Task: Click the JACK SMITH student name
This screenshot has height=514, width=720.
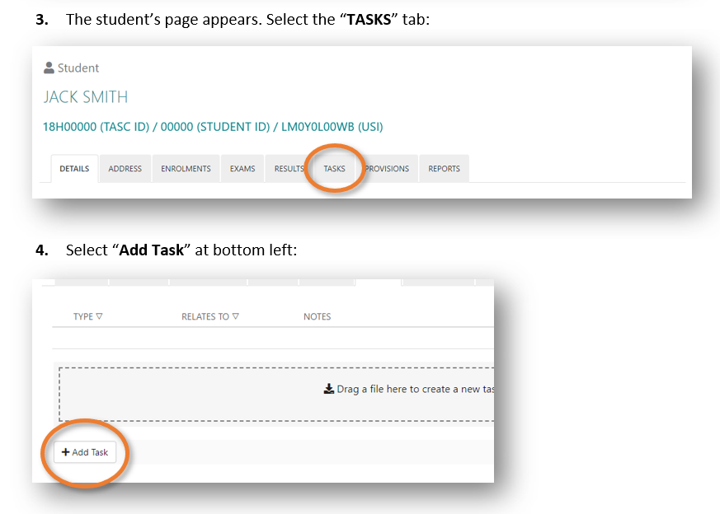Action: point(86,97)
